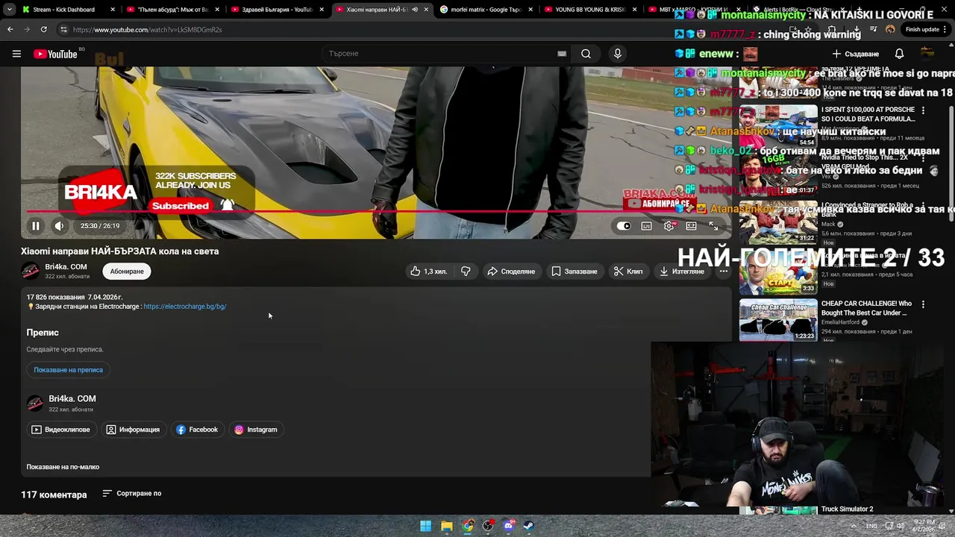Open the YouTube notifications bell
Image resolution: width=955 pixels, height=537 pixels.
coord(899,54)
